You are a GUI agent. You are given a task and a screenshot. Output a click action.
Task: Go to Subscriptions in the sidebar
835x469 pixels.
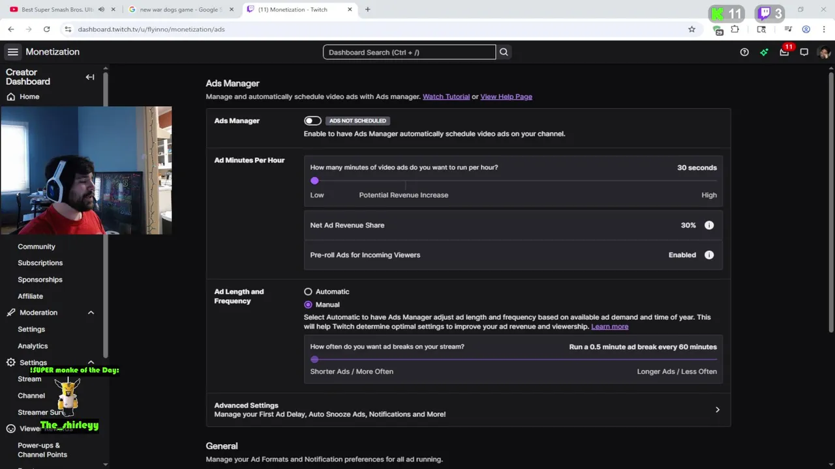point(40,263)
